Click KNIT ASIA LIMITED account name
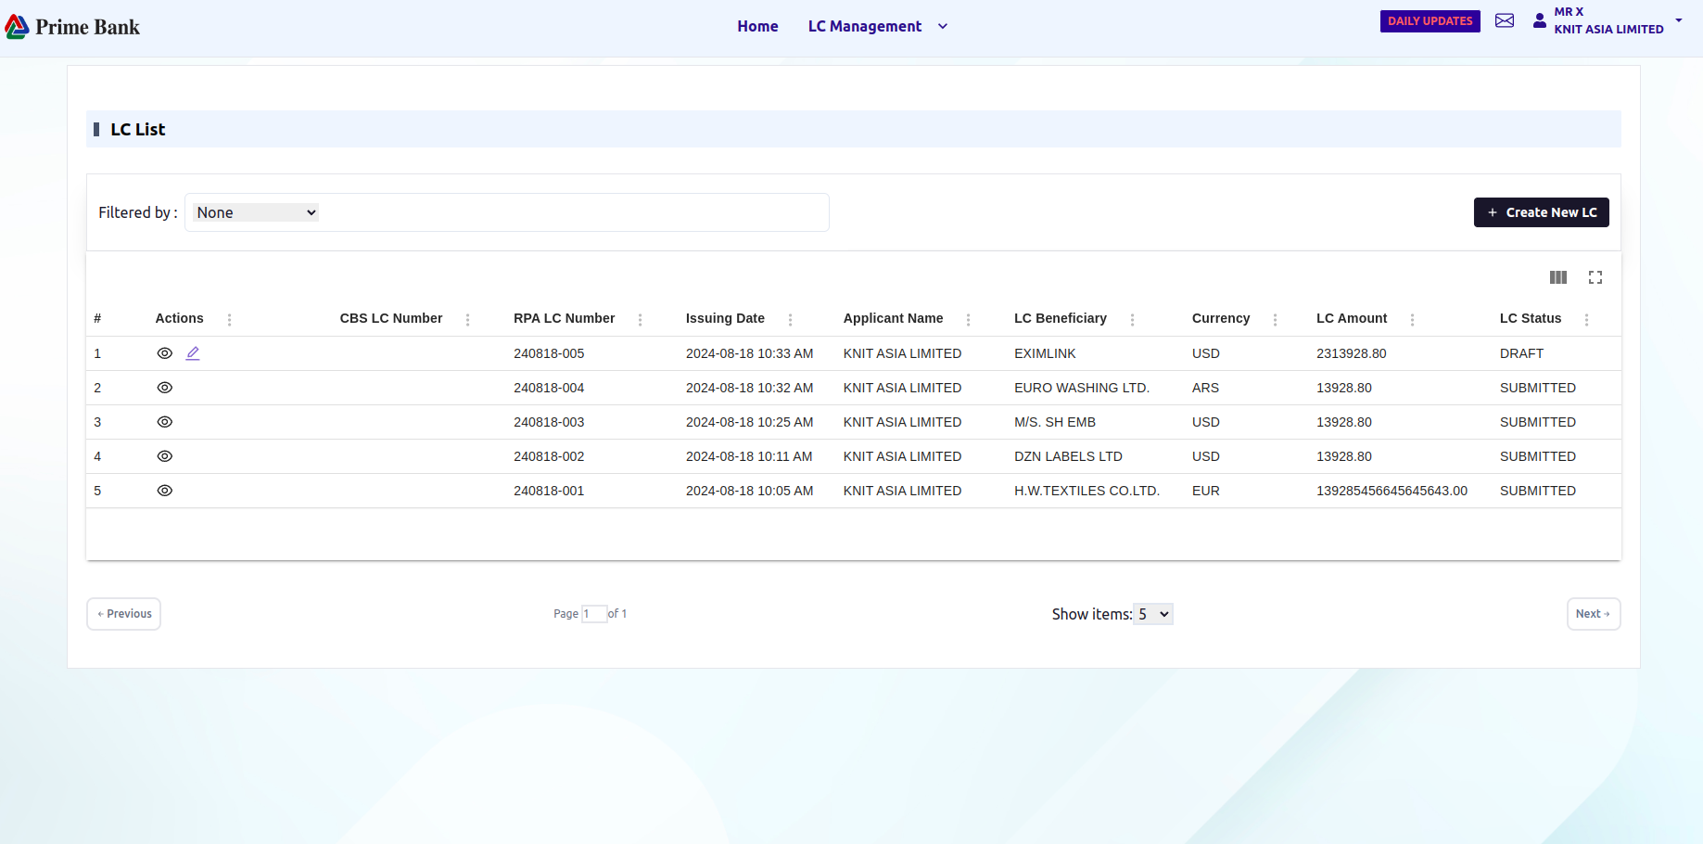The height and width of the screenshot is (844, 1703). click(1608, 29)
